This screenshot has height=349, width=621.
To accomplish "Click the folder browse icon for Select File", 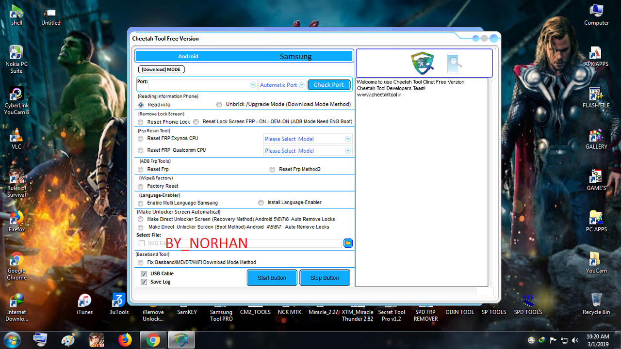I will point(348,243).
